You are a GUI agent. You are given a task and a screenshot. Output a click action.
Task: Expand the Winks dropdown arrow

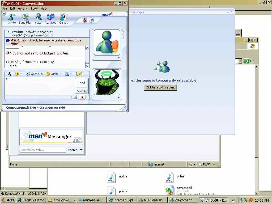60,74
